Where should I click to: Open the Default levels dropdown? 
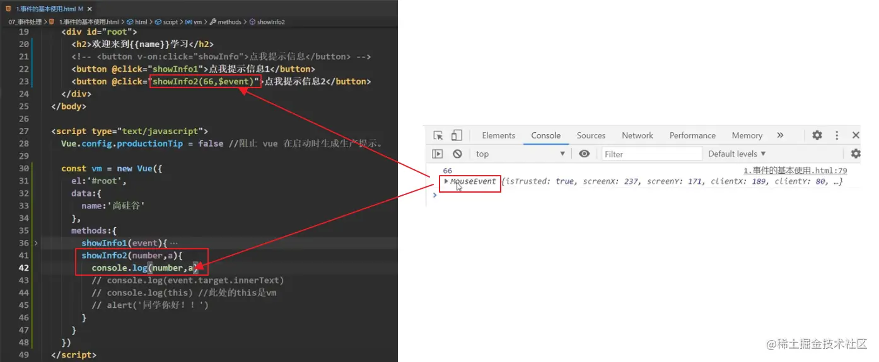coord(736,154)
